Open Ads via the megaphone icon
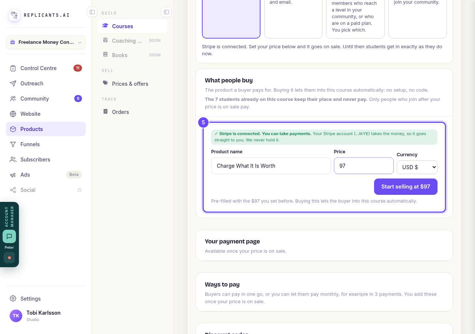 click(x=13, y=175)
